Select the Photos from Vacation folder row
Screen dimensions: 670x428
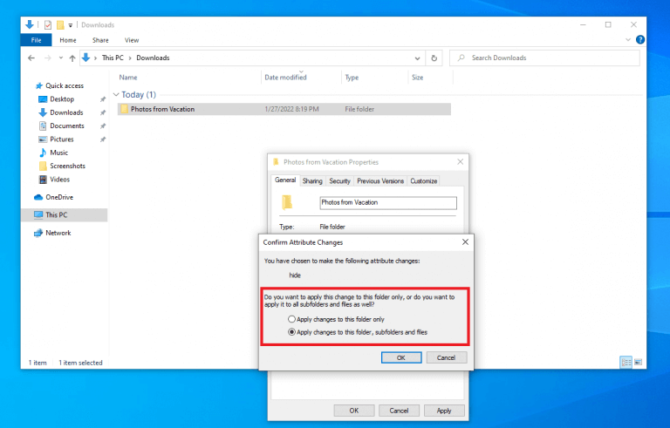(x=284, y=109)
